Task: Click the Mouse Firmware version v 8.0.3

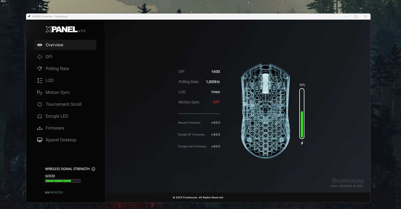Action: pos(216,123)
